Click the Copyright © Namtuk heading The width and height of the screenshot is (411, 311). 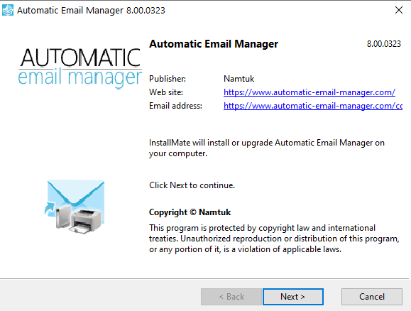[190, 212]
